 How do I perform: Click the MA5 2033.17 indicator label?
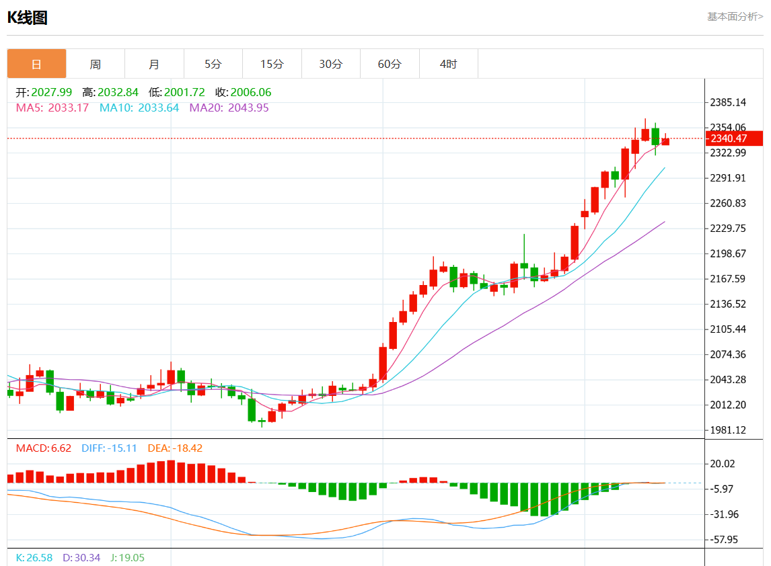52,108
